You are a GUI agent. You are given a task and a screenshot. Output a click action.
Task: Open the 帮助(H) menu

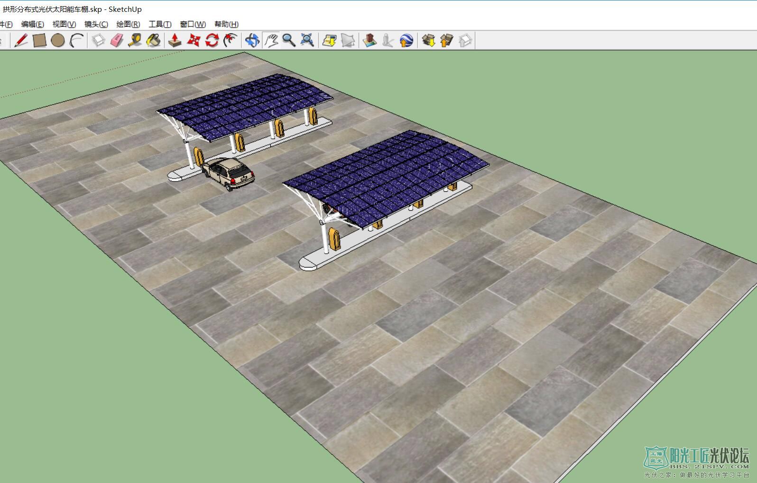226,24
